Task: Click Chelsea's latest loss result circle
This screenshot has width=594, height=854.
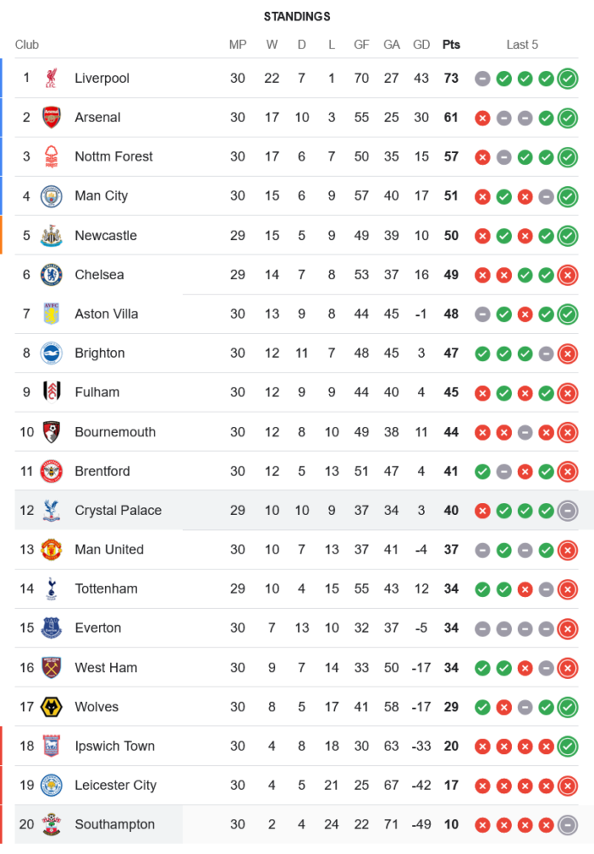Action: (567, 275)
